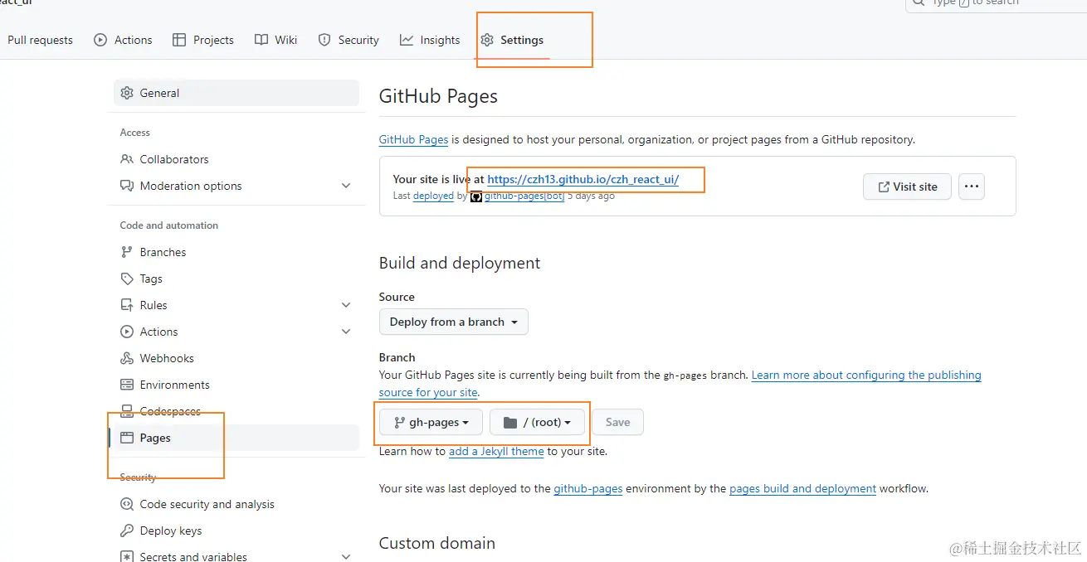The image size is (1087, 562).
Task: Click the Branches git icon in sidebar
Action: 127,252
